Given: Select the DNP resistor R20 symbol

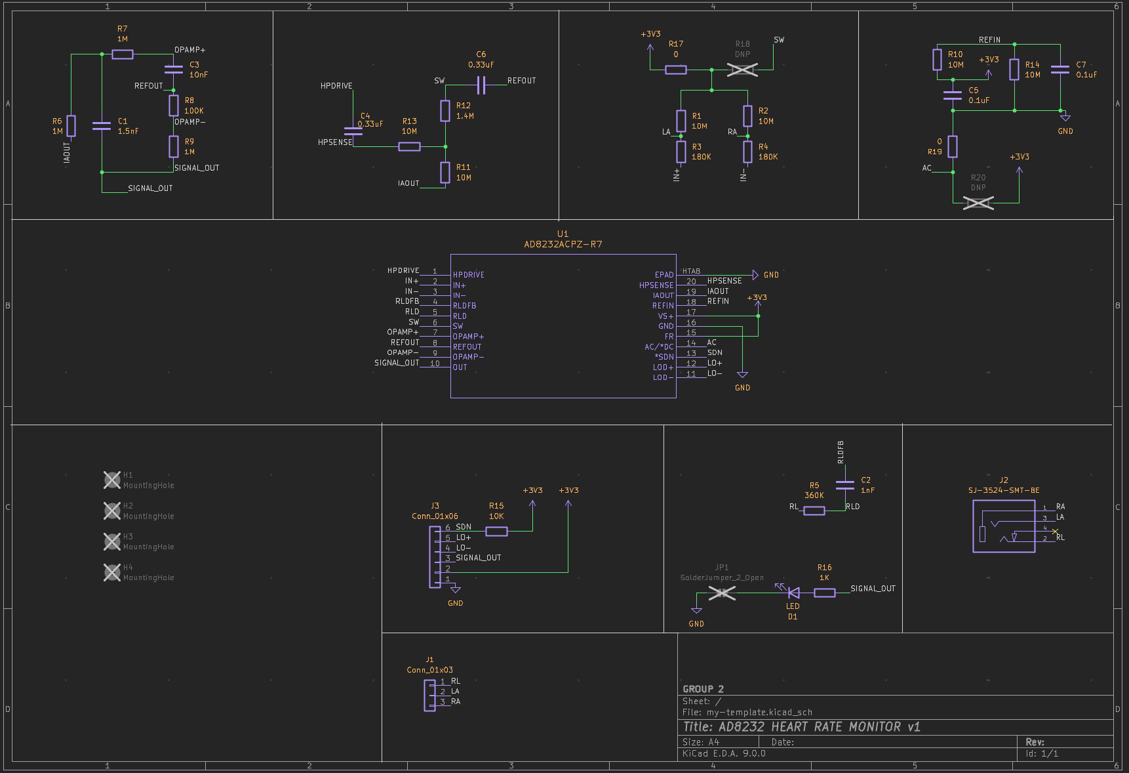Looking at the screenshot, I should [x=978, y=203].
